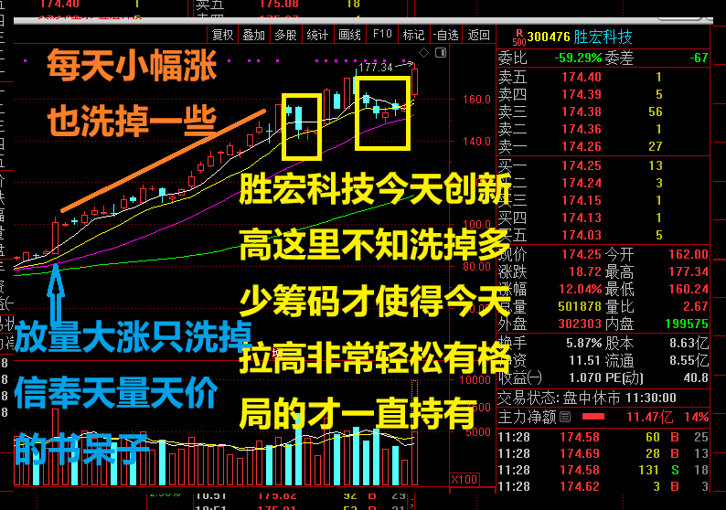Click the red 主力净额 progress bar

593,417
